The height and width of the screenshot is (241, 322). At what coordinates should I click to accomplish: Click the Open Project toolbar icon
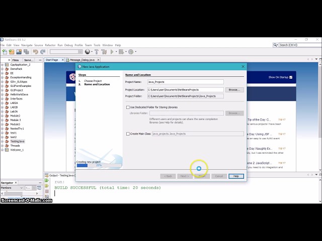pyautogui.click(x=19, y=52)
